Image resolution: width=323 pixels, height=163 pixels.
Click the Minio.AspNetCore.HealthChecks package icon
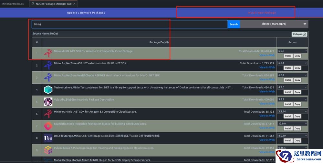[x=48, y=77]
